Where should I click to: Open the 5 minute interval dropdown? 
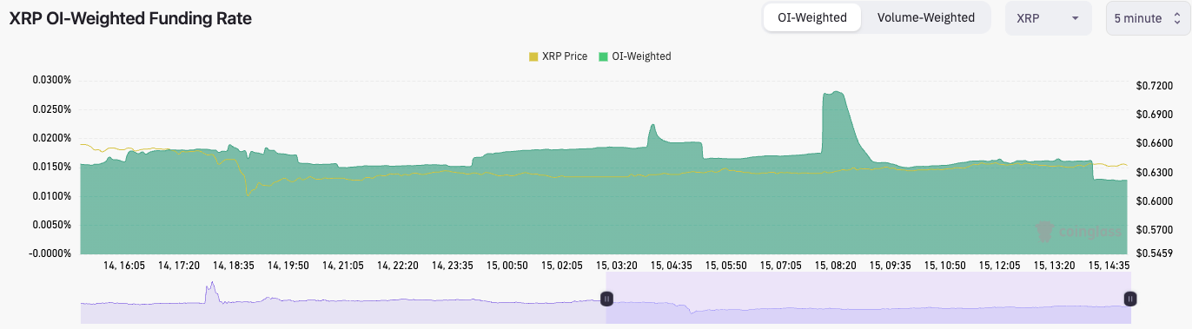[x=1148, y=18]
